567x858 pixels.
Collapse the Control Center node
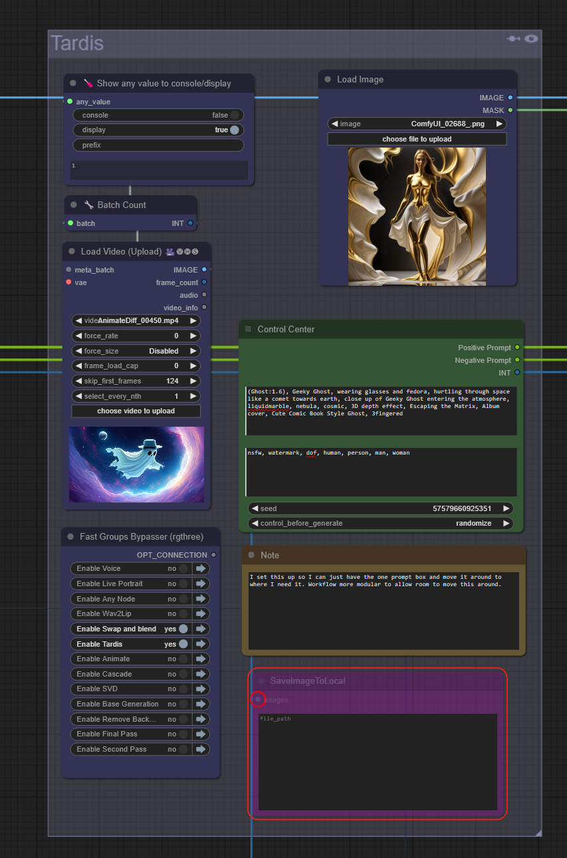[248, 329]
